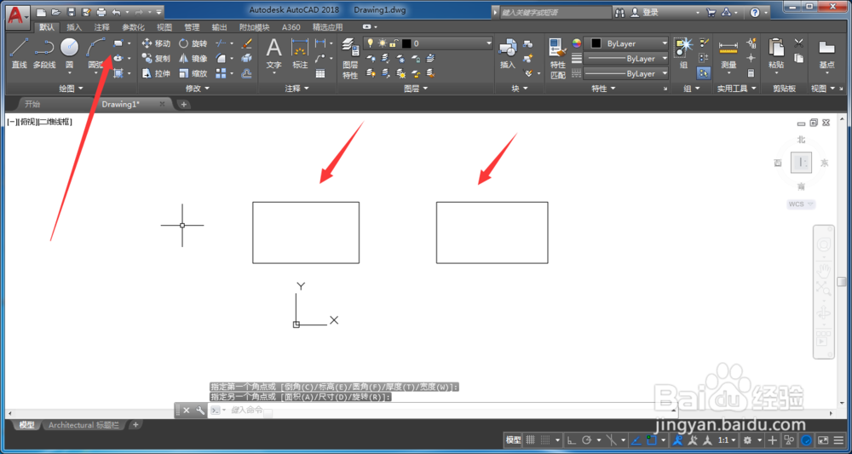Toggle grid display in status bar
This screenshot has height=454, width=852.
[531, 440]
